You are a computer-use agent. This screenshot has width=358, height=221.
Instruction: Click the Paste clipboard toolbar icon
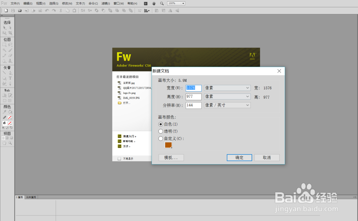(74, 10)
